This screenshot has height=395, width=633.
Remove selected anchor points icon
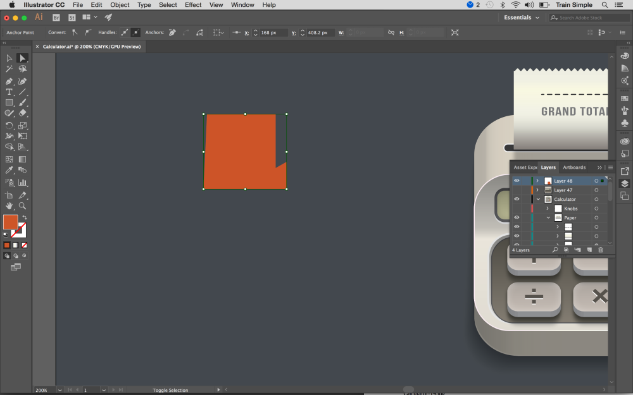[x=172, y=33]
